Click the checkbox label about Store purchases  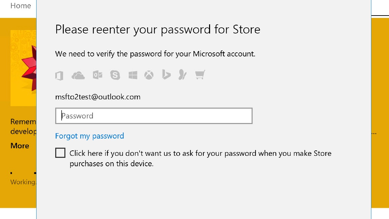(x=201, y=159)
